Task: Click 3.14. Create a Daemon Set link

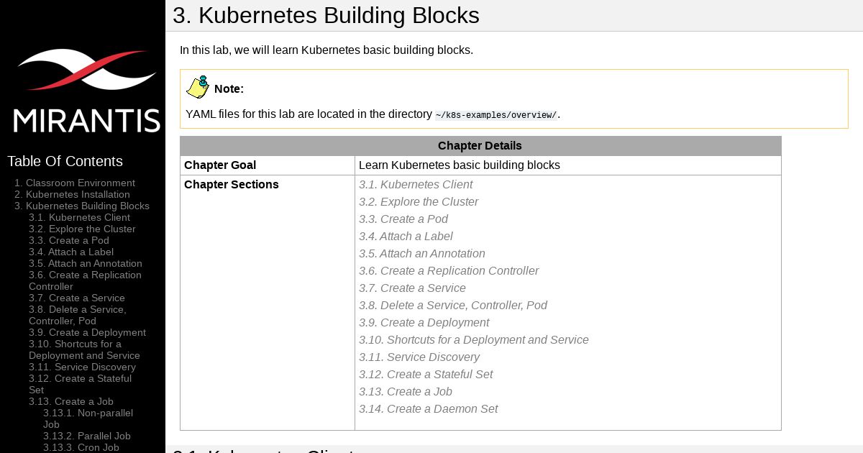Action: tap(429, 409)
